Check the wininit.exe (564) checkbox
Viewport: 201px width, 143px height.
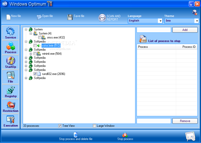35,53
